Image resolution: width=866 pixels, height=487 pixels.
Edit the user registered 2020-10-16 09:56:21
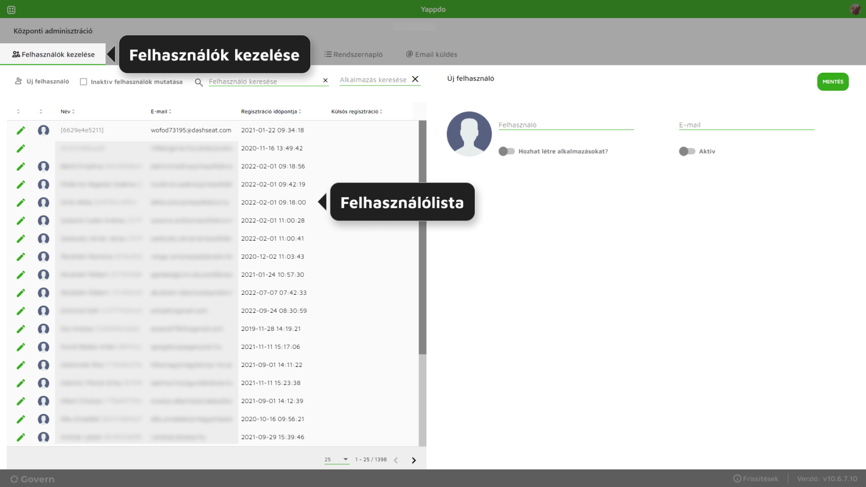(21, 419)
